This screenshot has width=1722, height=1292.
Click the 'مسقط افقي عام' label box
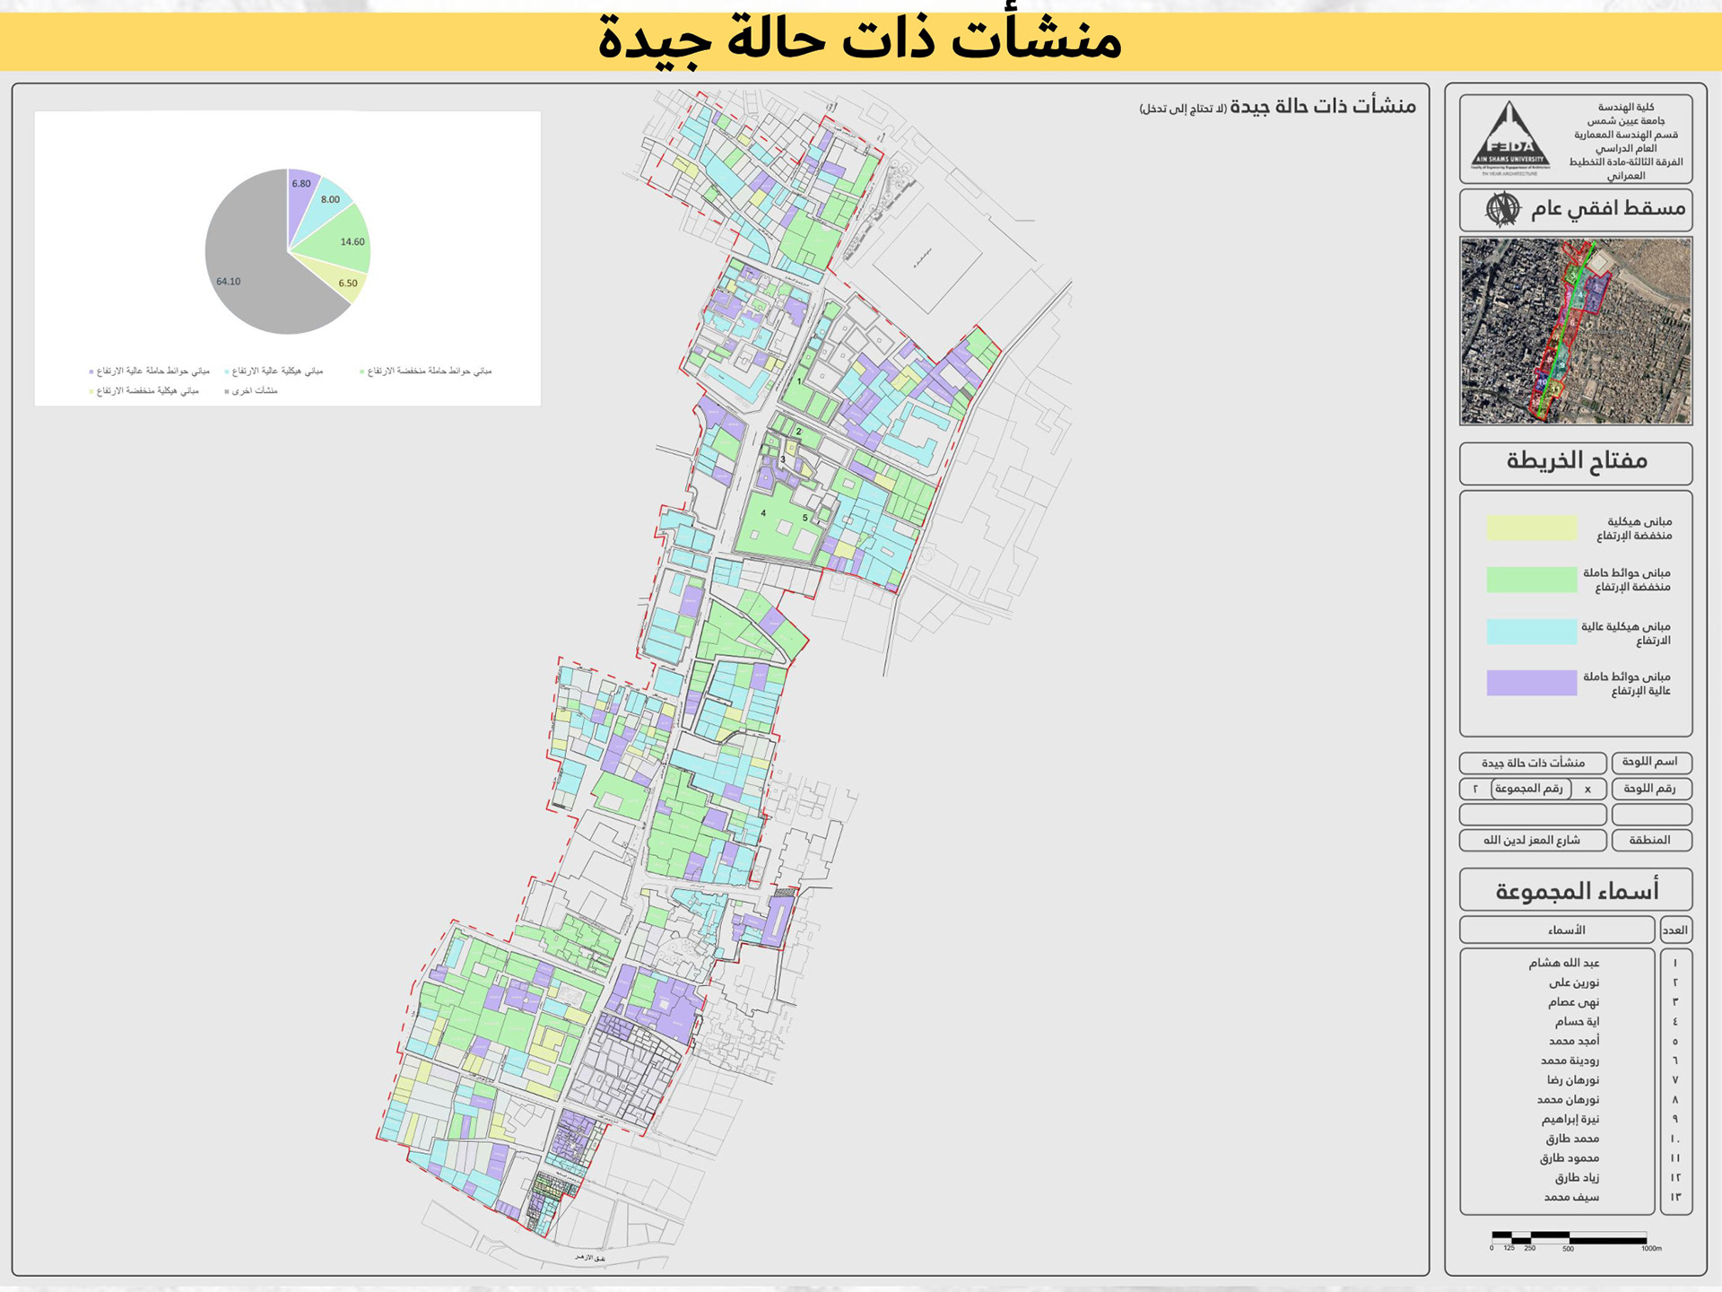point(1606,209)
